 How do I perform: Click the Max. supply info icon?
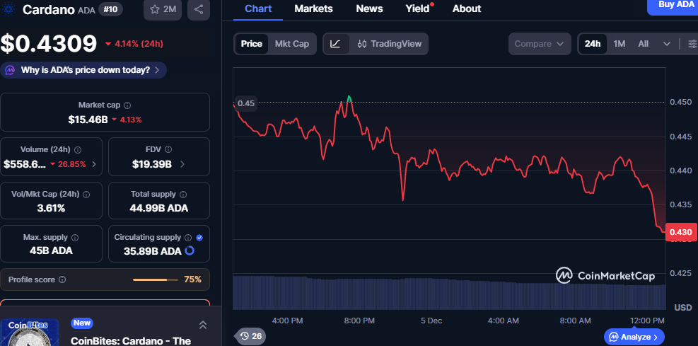[75, 238]
